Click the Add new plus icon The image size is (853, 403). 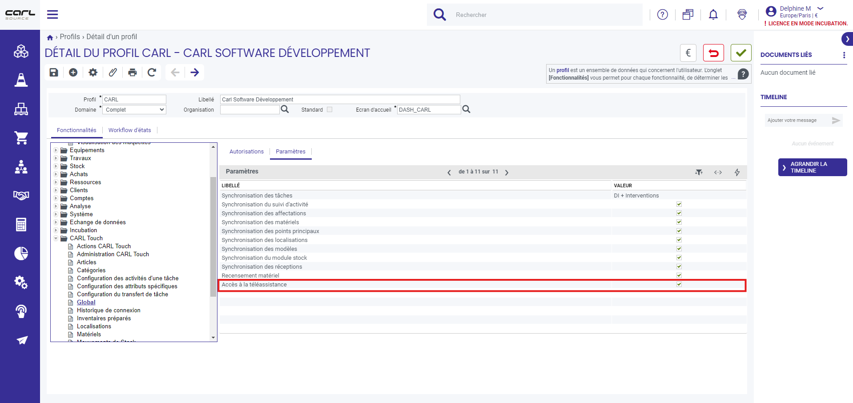[73, 73]
